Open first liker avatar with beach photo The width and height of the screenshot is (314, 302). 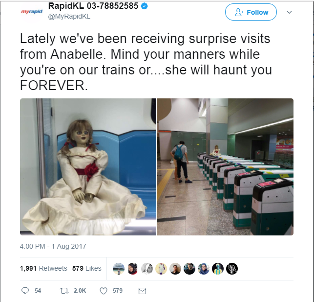pyautogui.click(x=119, y=269)
